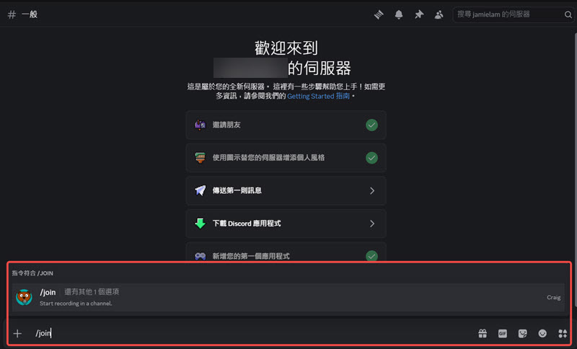Toggle the member list icon

(439, 14)
